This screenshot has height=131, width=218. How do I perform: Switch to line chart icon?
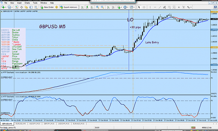[92, 7]
